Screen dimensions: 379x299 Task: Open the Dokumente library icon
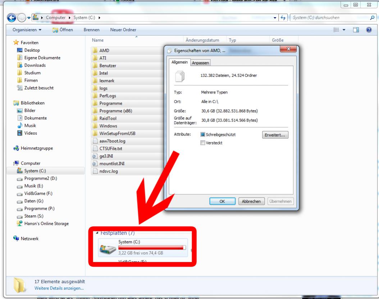(19, 118)
